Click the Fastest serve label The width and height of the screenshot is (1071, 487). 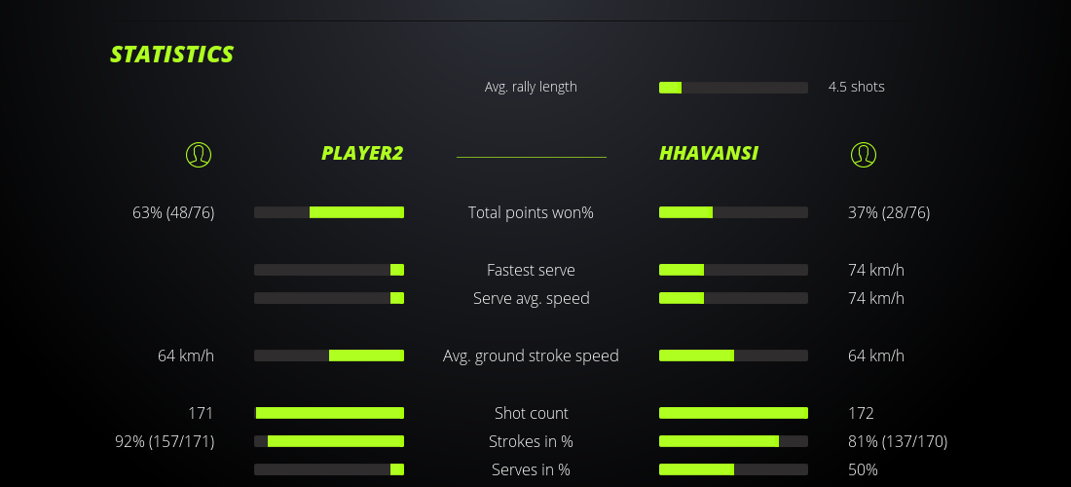point(531,270)
